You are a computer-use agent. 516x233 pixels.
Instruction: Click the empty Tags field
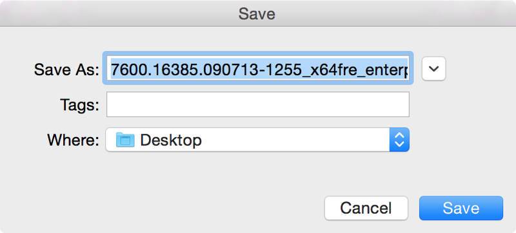(257, 104)
